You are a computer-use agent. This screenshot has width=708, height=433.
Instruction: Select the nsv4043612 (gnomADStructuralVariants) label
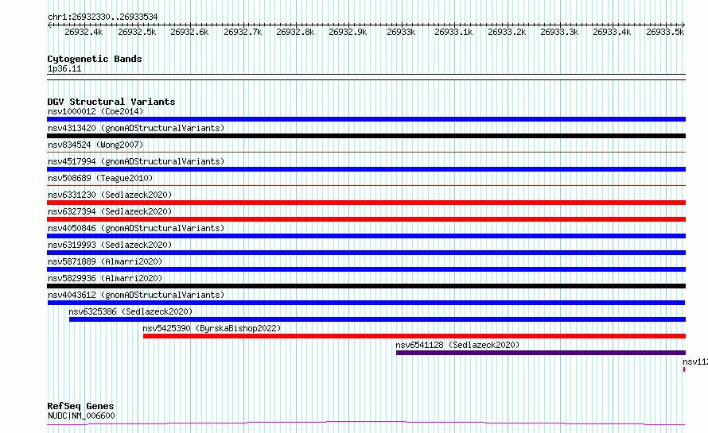pos(136,295)
